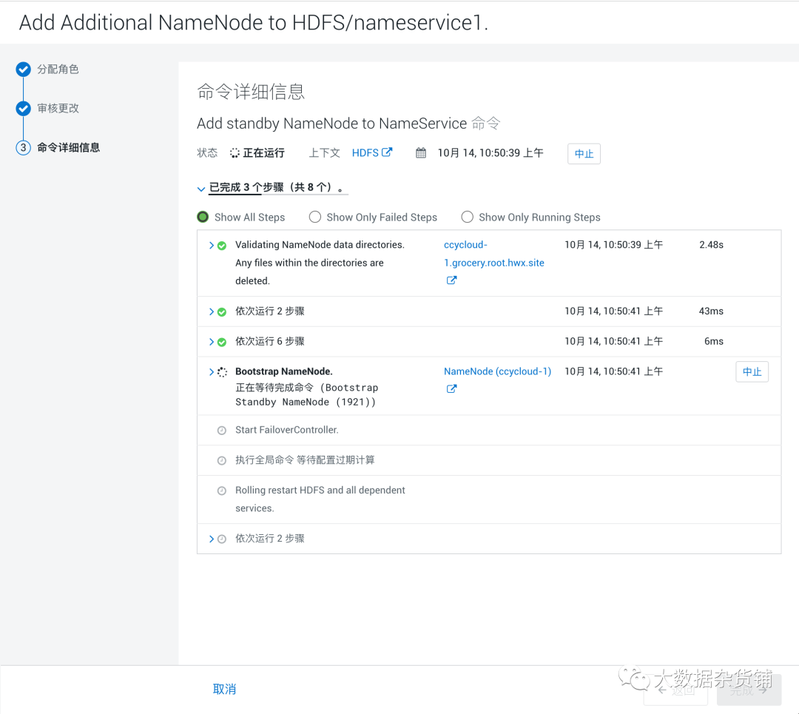Click the 取消 cancel link
The image size is (799, 714).
(x=224, y=689)
